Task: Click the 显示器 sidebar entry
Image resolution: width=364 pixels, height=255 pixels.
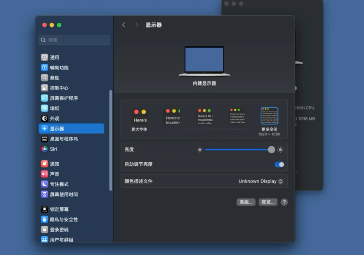Action: tap(56, 129)
